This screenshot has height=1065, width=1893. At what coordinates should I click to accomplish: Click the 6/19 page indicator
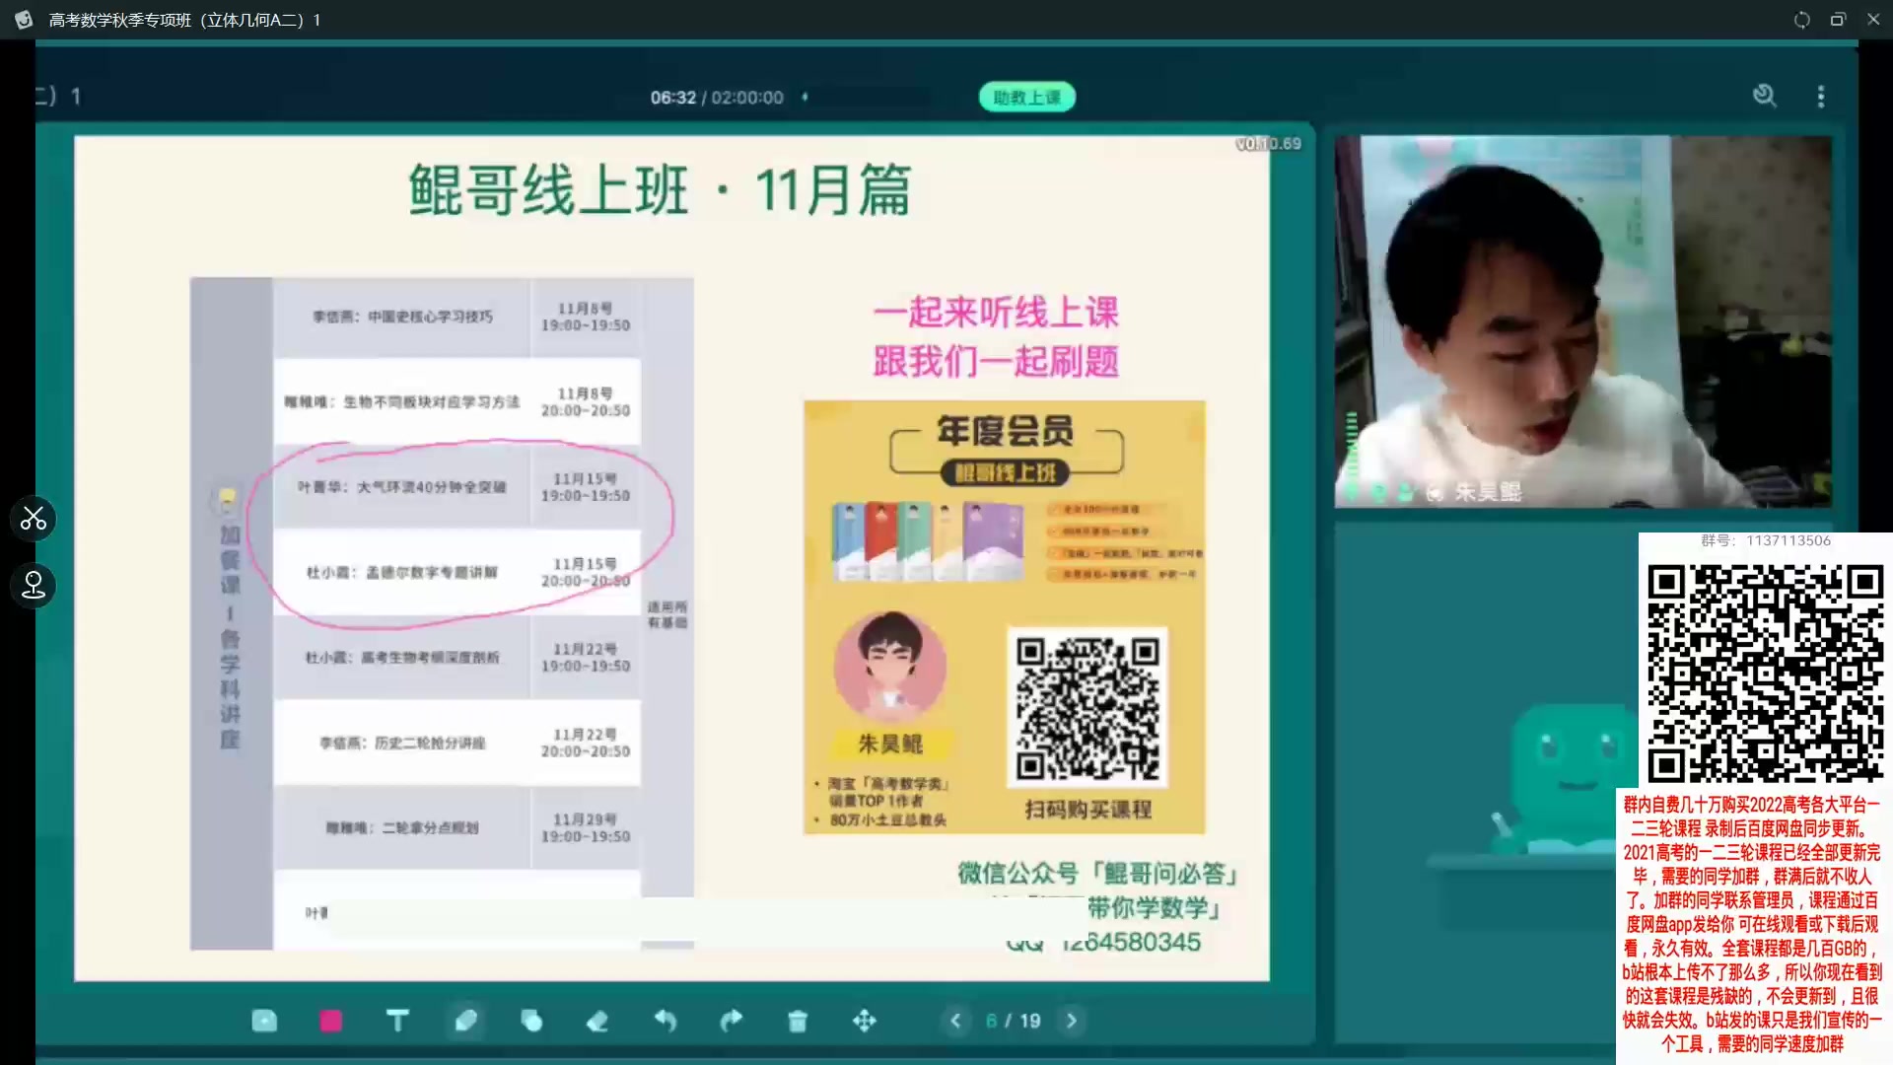(1013, 1021)
